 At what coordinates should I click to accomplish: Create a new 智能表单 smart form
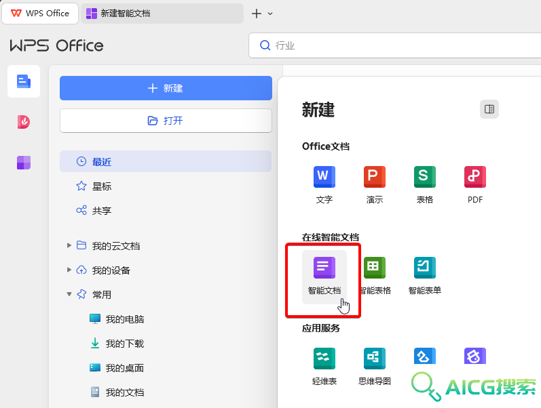425,276
